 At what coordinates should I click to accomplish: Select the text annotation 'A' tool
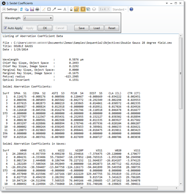coord(65,9)
